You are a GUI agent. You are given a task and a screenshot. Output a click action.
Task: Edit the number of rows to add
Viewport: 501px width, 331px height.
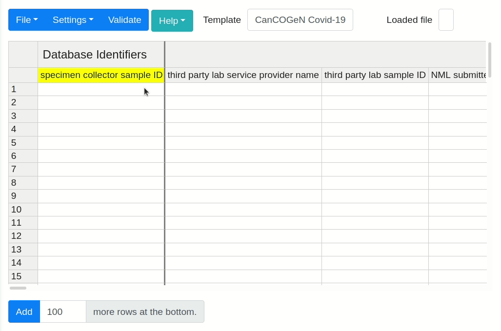point(62,312)
